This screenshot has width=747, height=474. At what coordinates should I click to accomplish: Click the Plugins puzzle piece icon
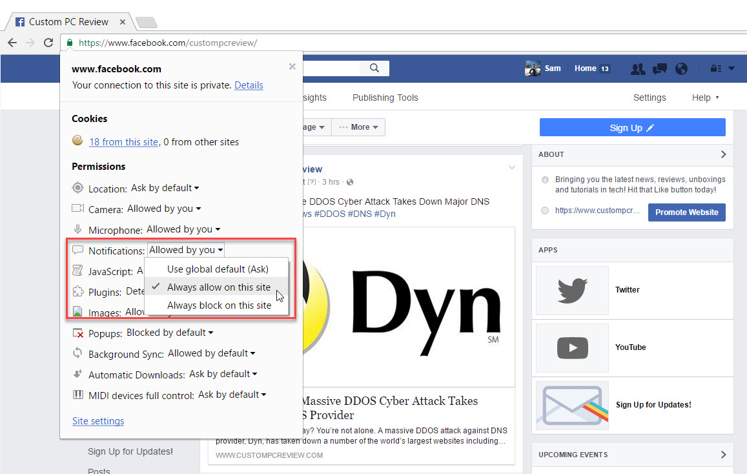click(x=77, y=291)
